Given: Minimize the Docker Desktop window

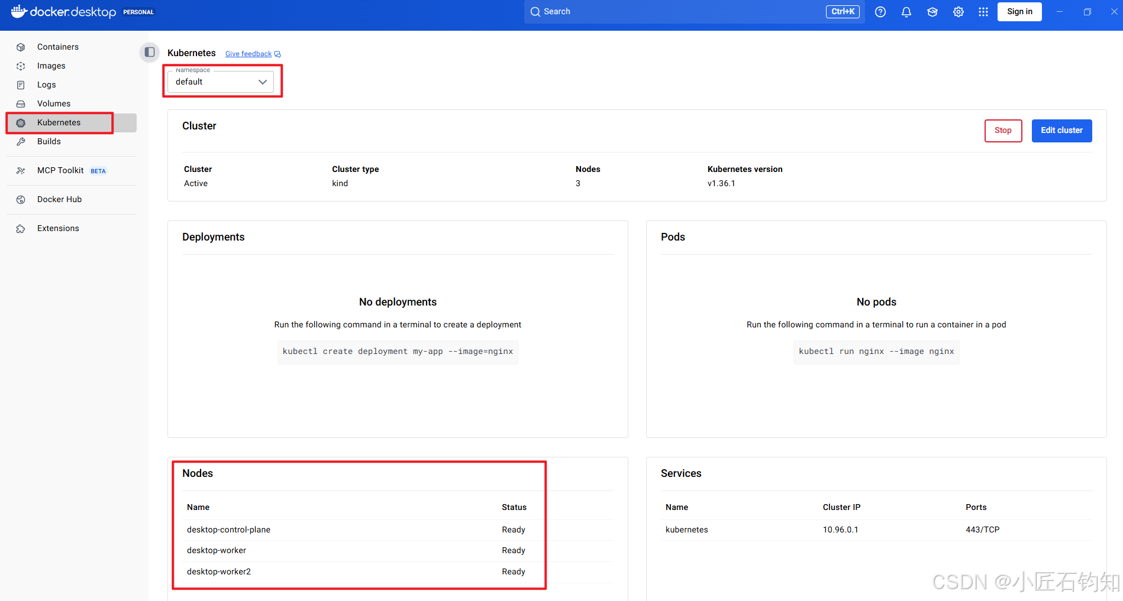Looking at the screenshot, I should pos(1060,12).
